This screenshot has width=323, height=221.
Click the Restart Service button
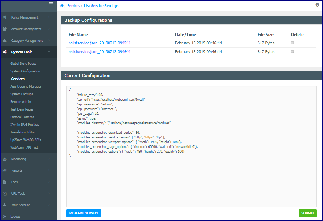84,213
